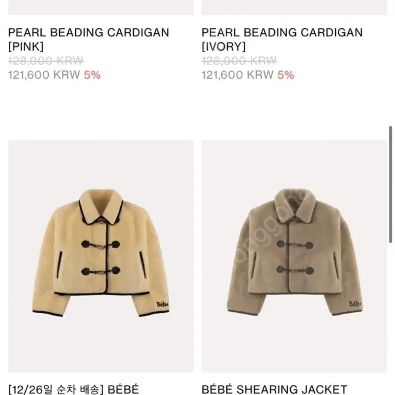Click the 5% discount badge on pink cardigan

92,75
